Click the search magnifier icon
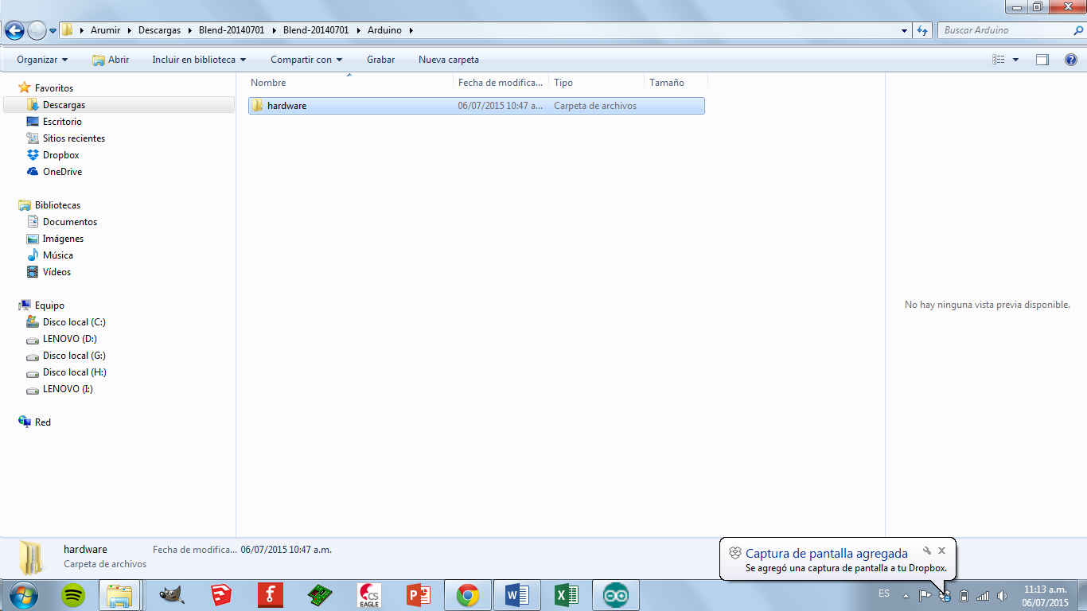The height and width of the screenshot is (611, 1087). [x=1078, y=30]
